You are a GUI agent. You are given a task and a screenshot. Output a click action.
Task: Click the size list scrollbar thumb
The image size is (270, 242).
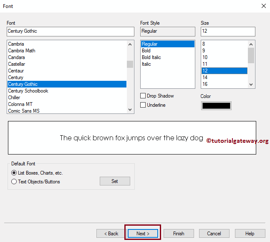(251, 55)
